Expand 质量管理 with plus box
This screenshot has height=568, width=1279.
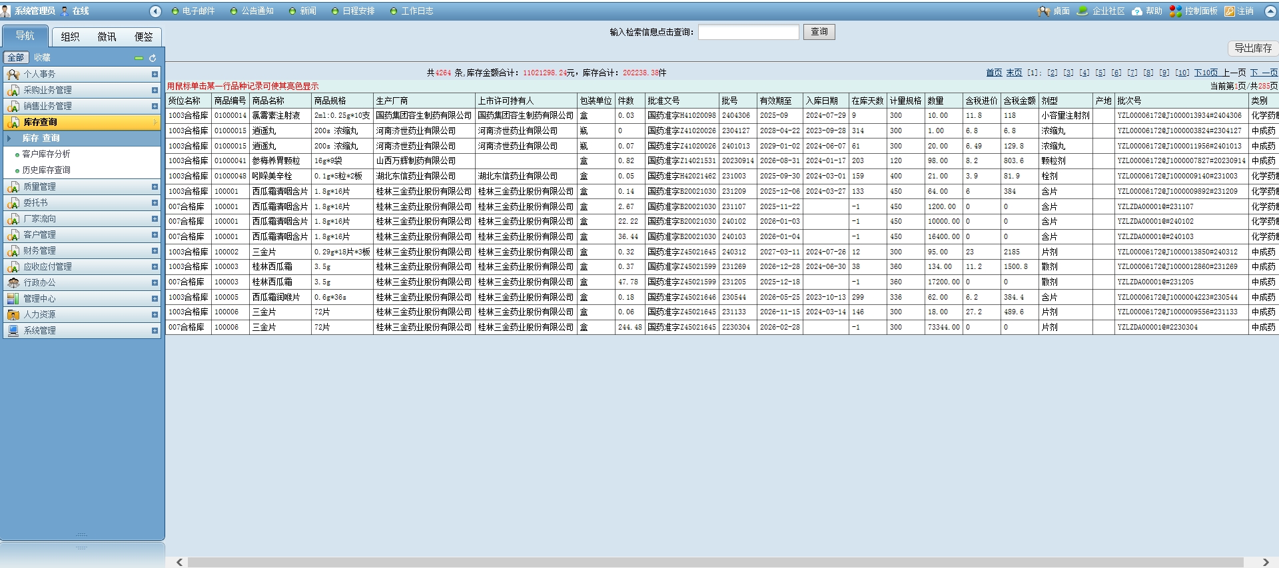(x=155, y=186)
